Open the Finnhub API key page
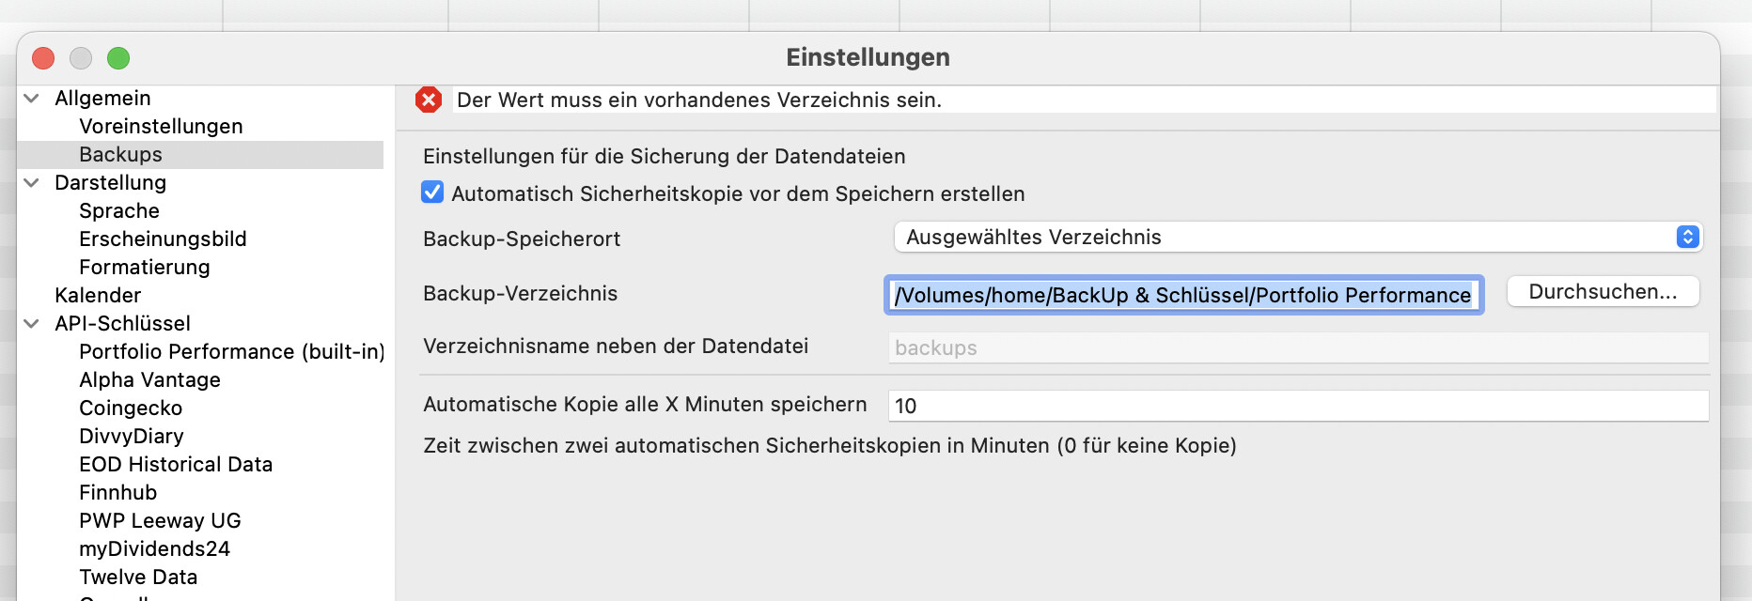This screenshot has width=1752, height=601. tap(117, 493)
